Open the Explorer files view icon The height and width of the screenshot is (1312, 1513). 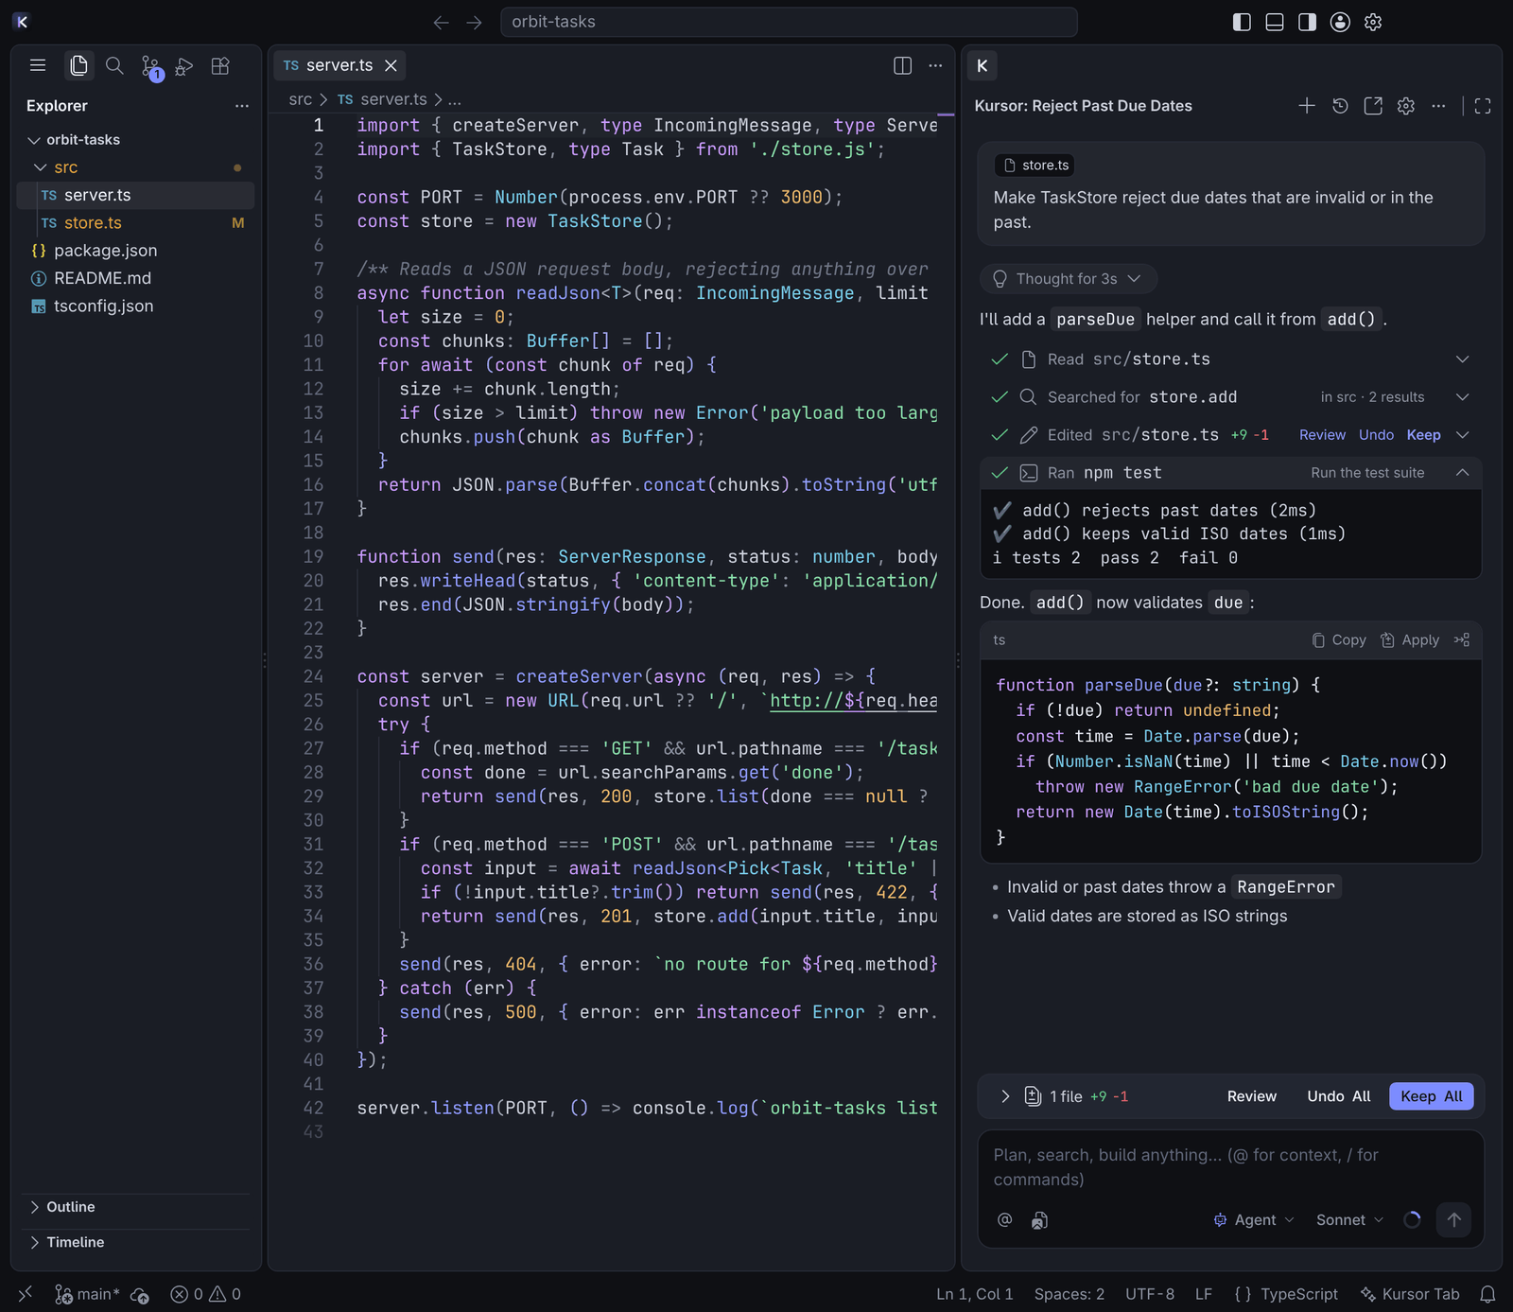pos(78,65)
